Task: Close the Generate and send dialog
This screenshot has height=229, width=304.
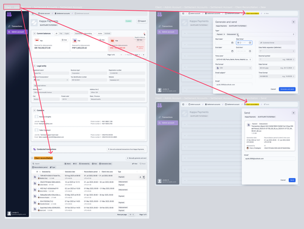Action: click(294, 22)
